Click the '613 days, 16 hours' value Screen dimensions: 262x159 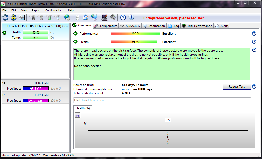135,85
